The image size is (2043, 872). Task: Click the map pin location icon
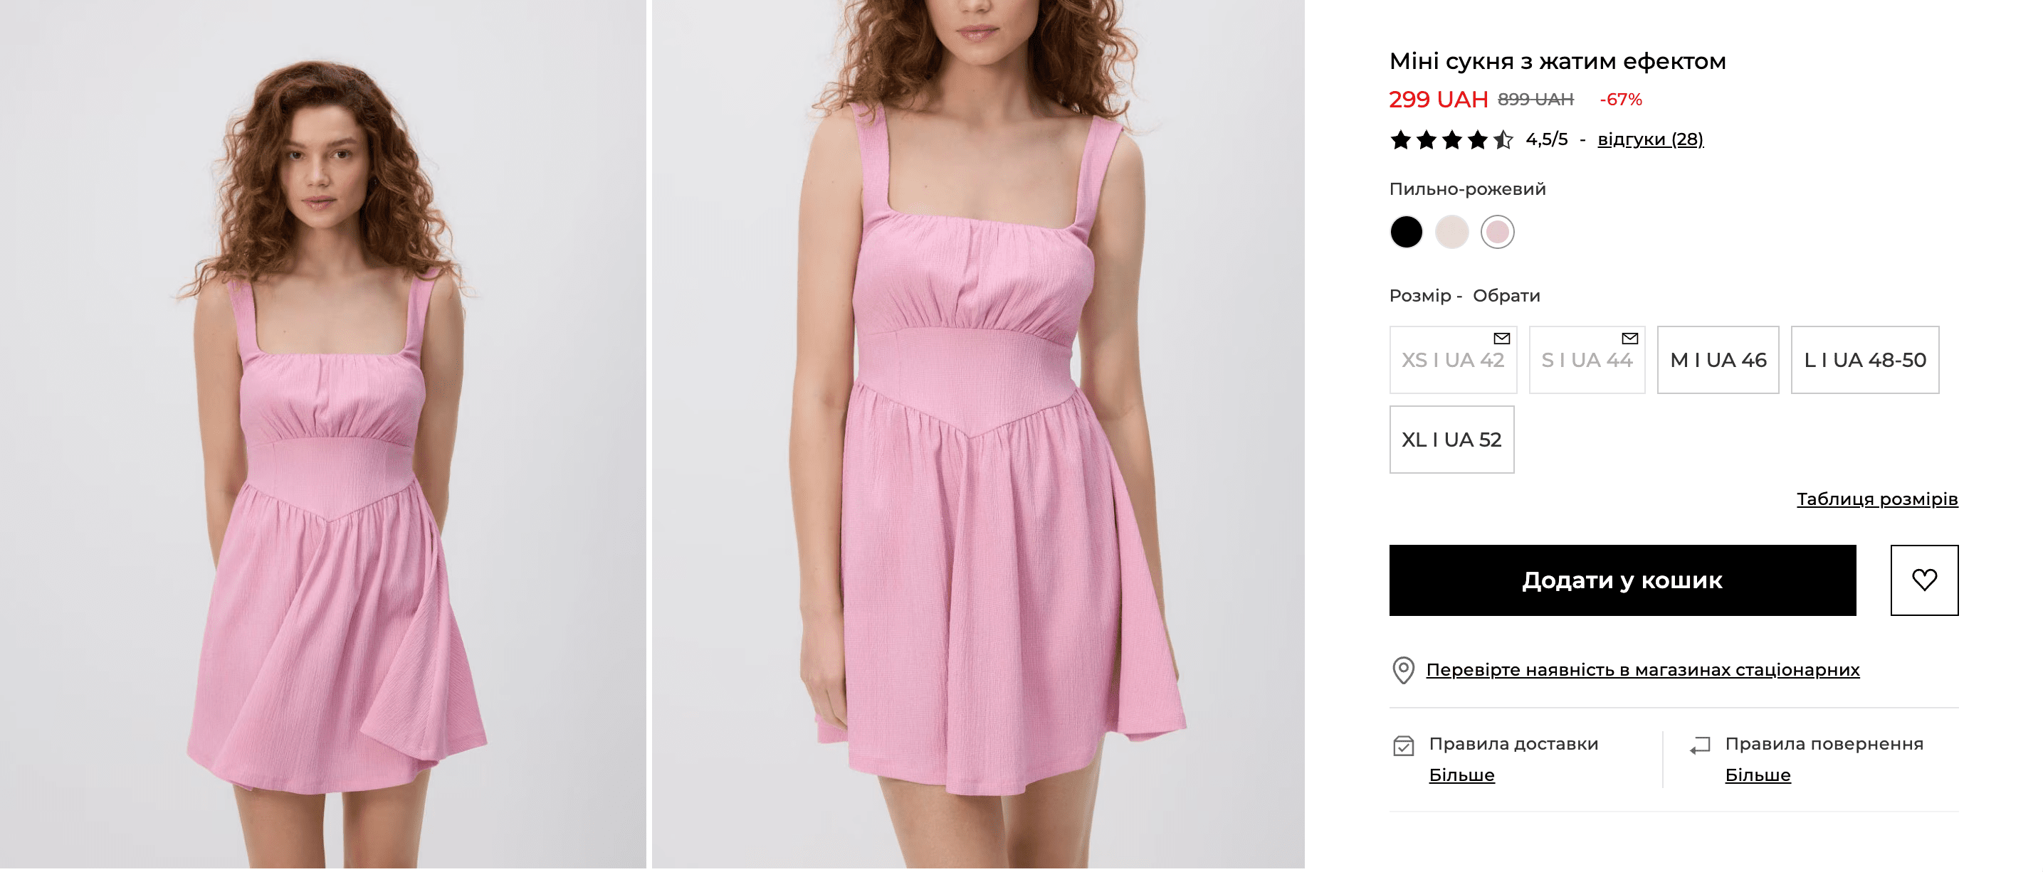(x=1403, y=670)
